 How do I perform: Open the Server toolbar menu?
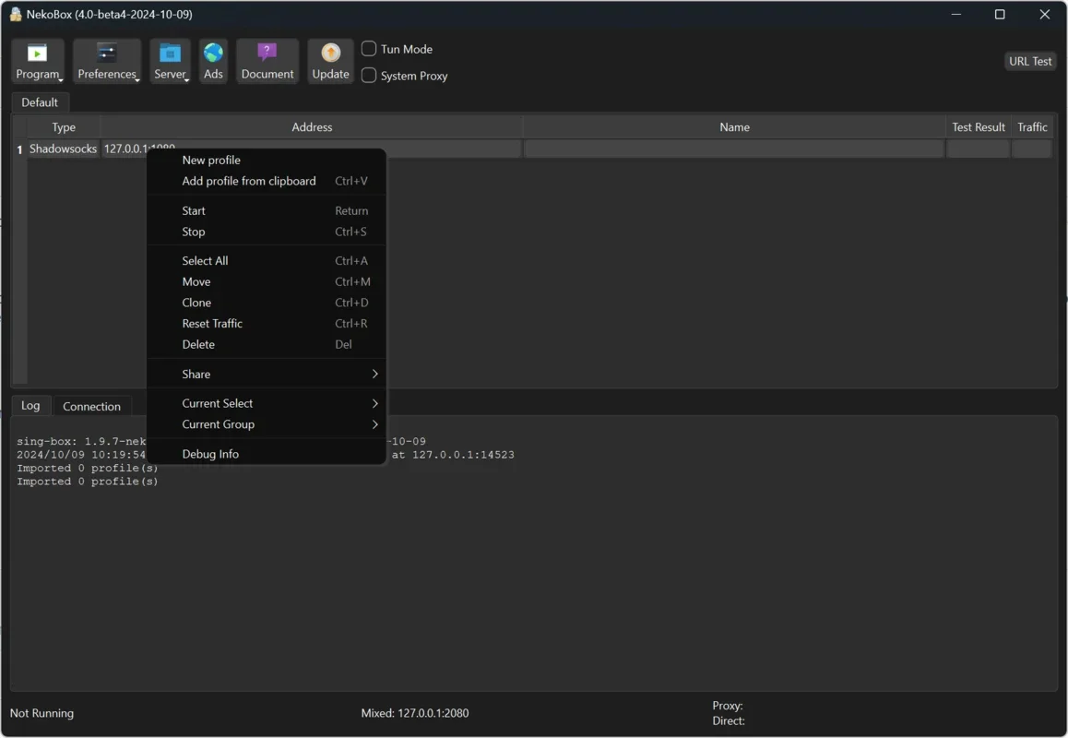(x=170, y=62)
